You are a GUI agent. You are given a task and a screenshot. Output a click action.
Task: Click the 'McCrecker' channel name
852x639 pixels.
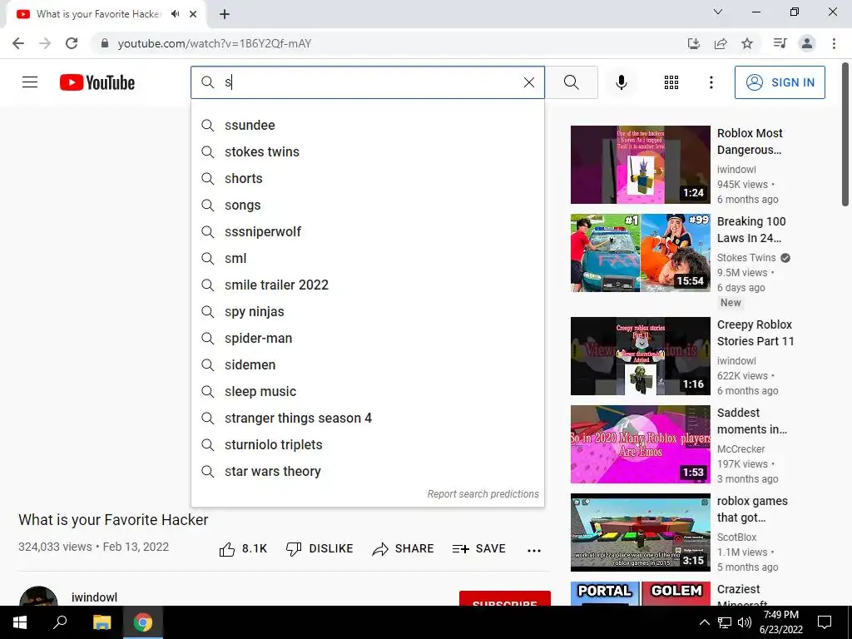click(741, 448)
